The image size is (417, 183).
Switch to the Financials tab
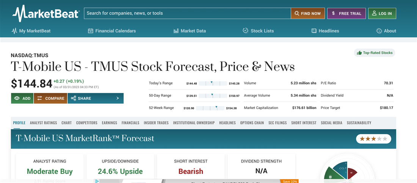[130, 123]
